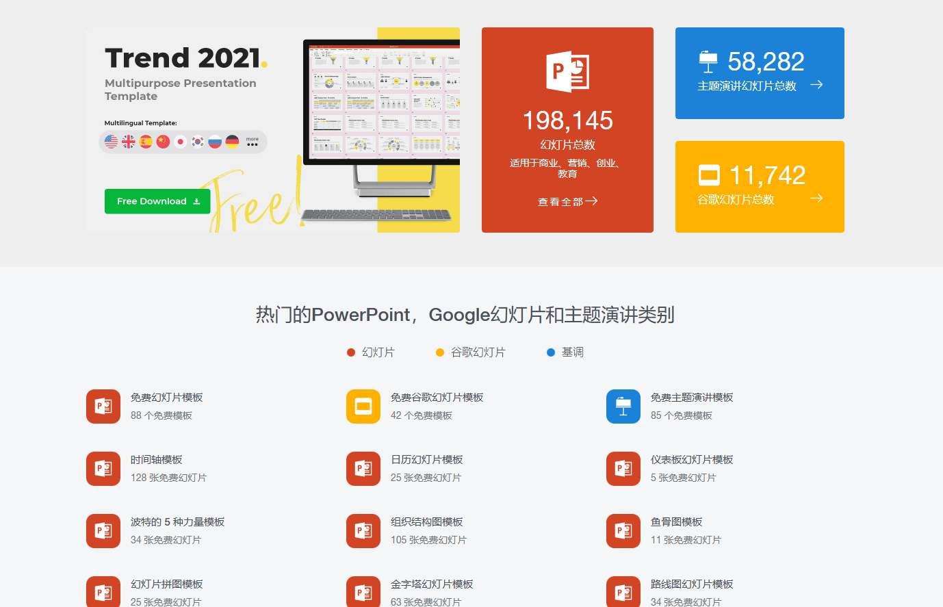Click the Chinese flag language icon
The image size is (943, 607).
tap(163, 142)
